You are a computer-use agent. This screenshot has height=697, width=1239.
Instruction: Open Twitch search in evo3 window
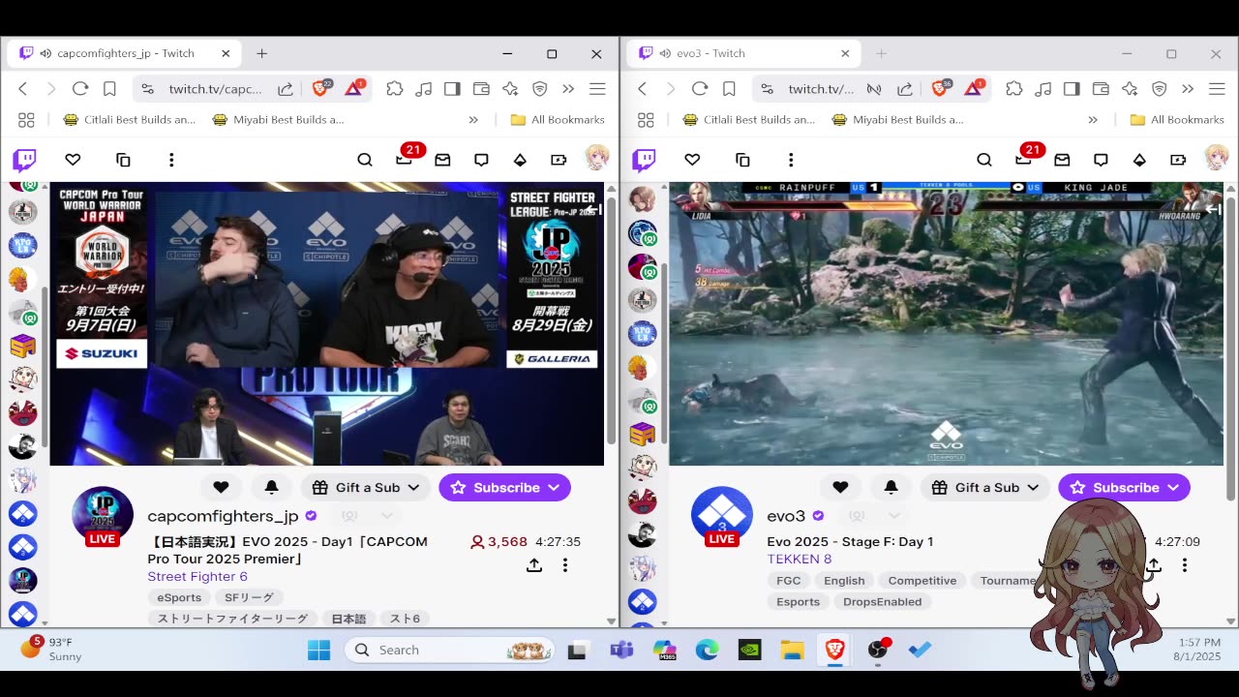pyautogui.click(x=984, y=160)
